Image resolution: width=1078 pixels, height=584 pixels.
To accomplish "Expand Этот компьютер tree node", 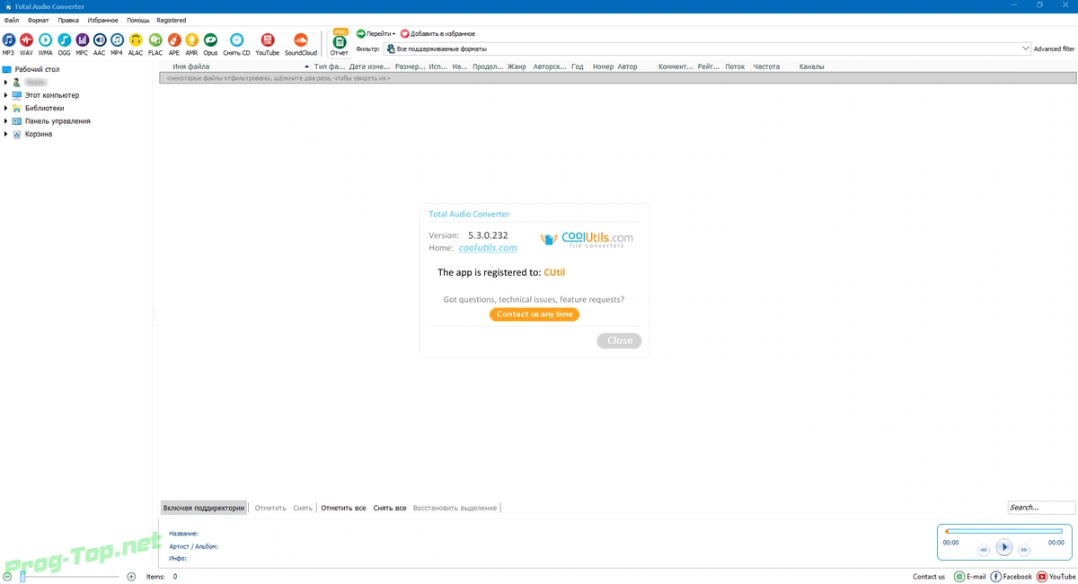I will pos(5,95).
